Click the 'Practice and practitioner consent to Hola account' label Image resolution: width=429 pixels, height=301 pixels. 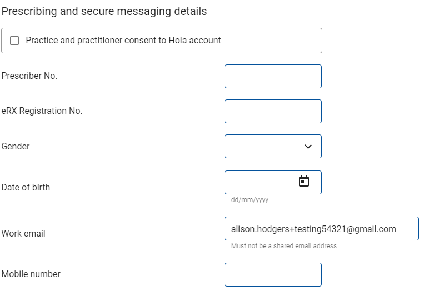123,41
